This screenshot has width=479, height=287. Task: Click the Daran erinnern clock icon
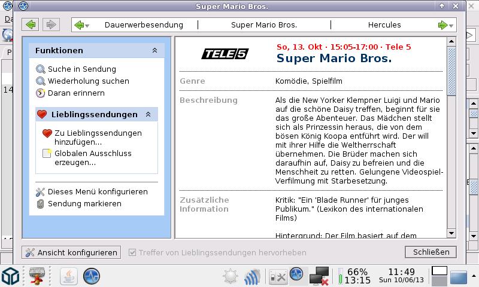tap(41, 93)
